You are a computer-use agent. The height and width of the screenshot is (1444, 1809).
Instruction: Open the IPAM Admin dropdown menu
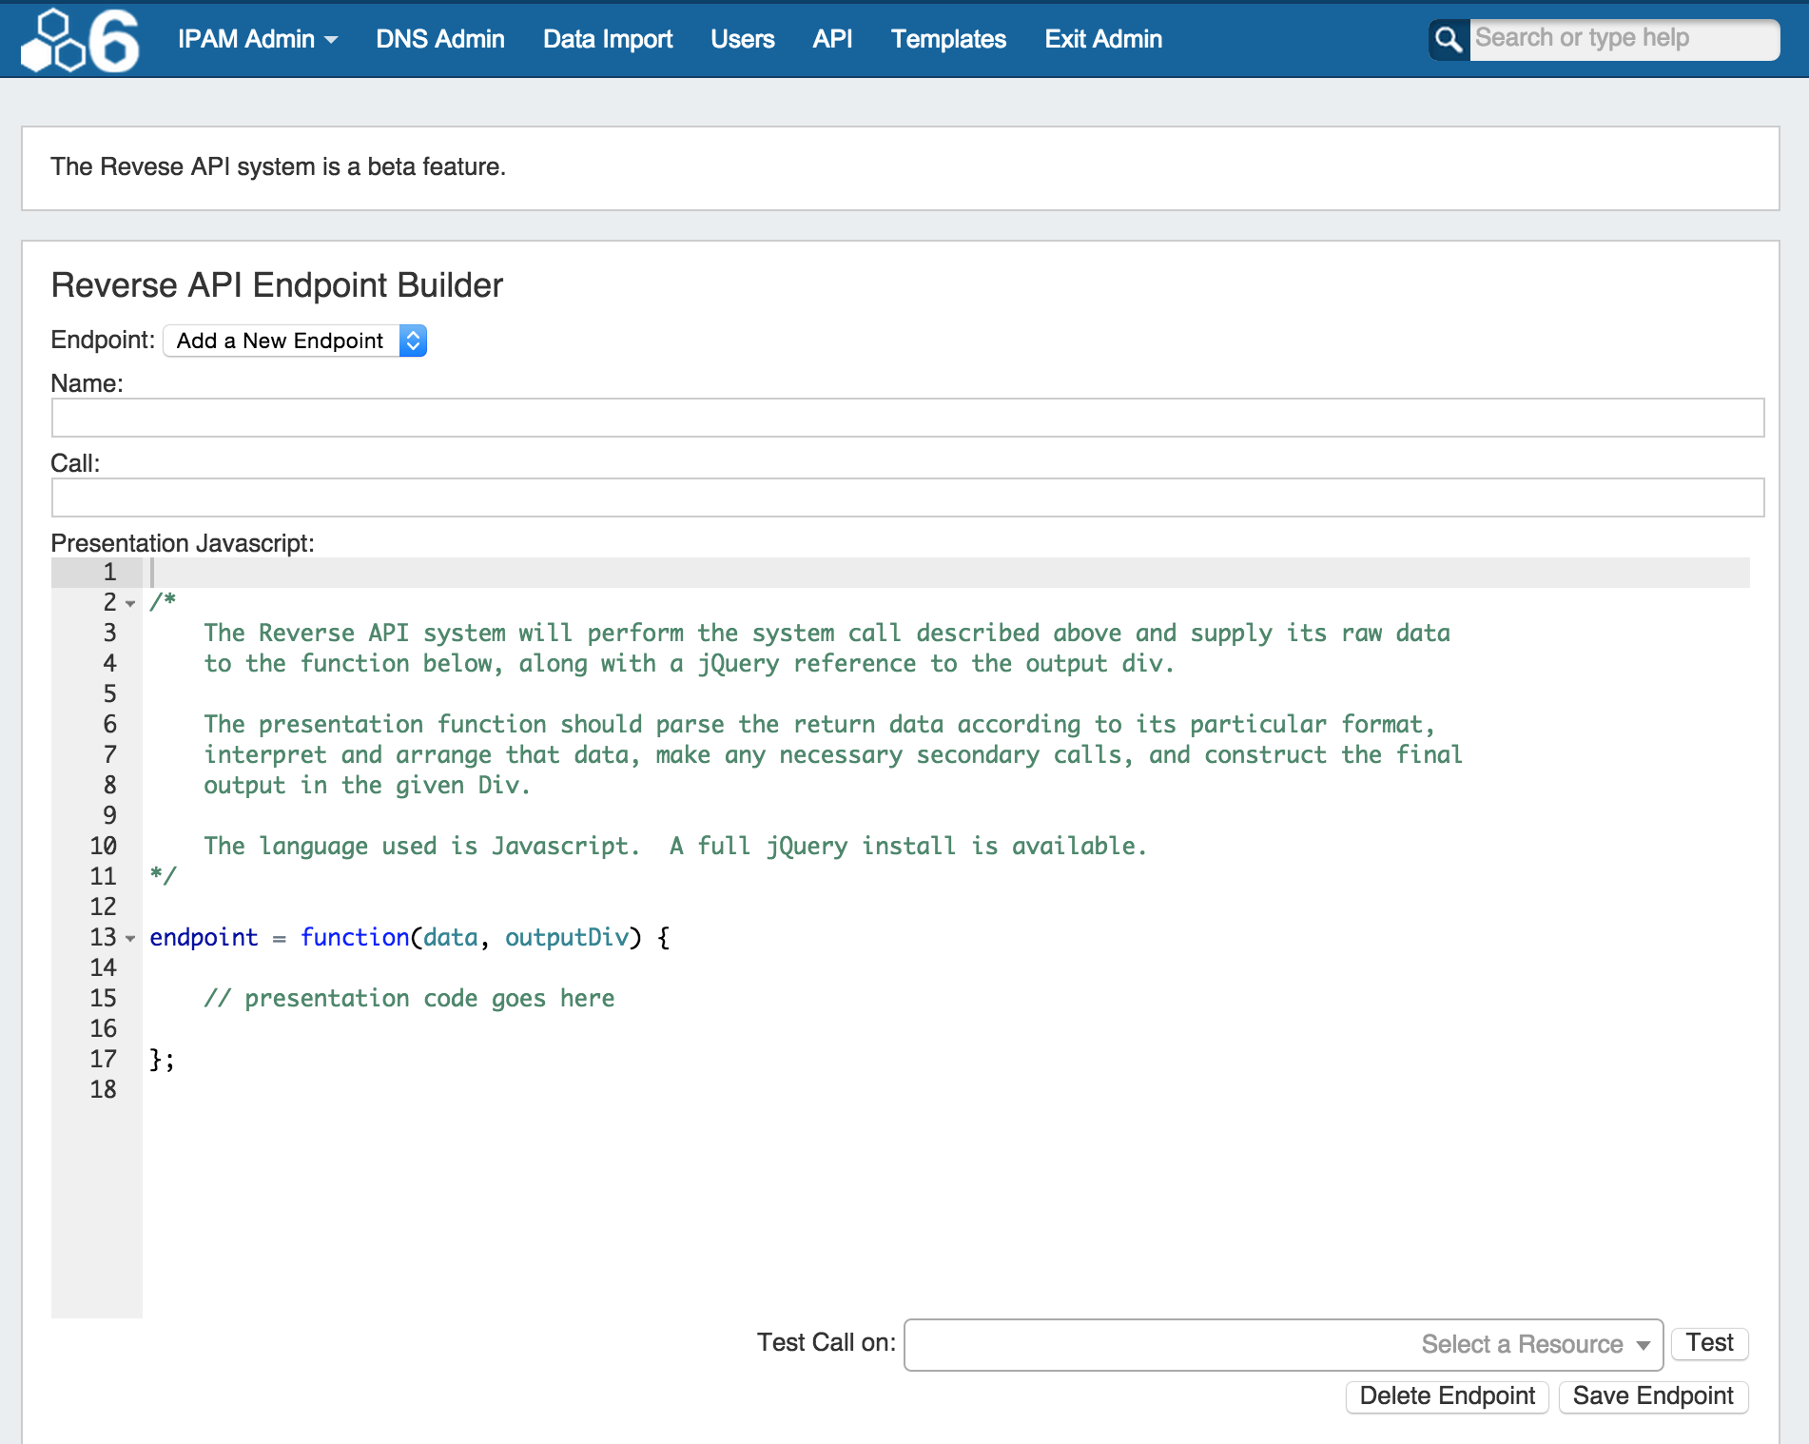pos(257,39)
